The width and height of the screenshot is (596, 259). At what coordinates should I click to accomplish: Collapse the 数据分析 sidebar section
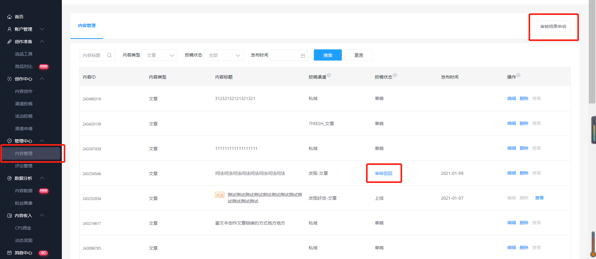click(42, 178)
